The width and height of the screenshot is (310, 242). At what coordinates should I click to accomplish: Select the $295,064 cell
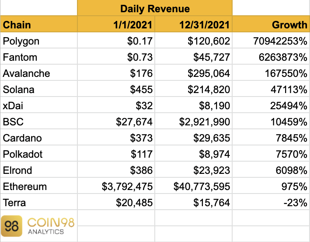(194, 73)
